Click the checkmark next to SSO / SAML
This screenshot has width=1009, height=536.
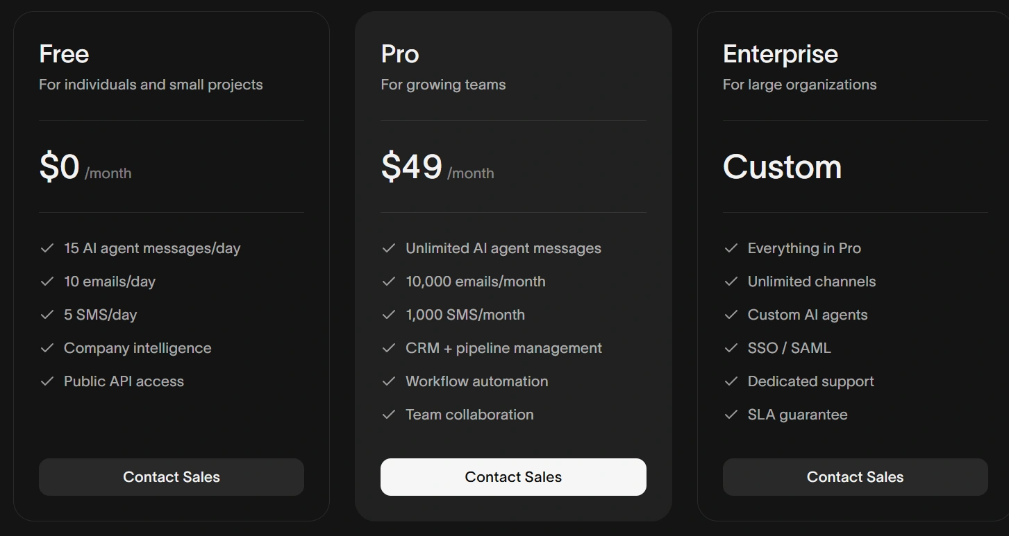[x=731, y=348]
